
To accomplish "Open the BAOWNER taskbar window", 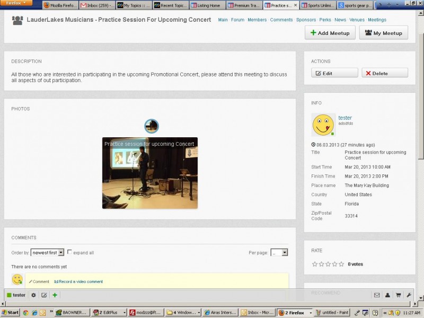I will (72, 313).
